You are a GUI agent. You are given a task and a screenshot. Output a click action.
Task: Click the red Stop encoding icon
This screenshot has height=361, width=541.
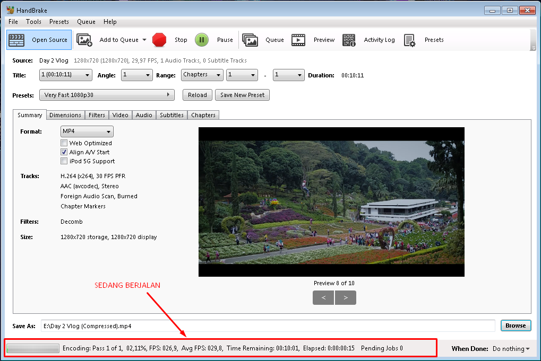[159, 40]
